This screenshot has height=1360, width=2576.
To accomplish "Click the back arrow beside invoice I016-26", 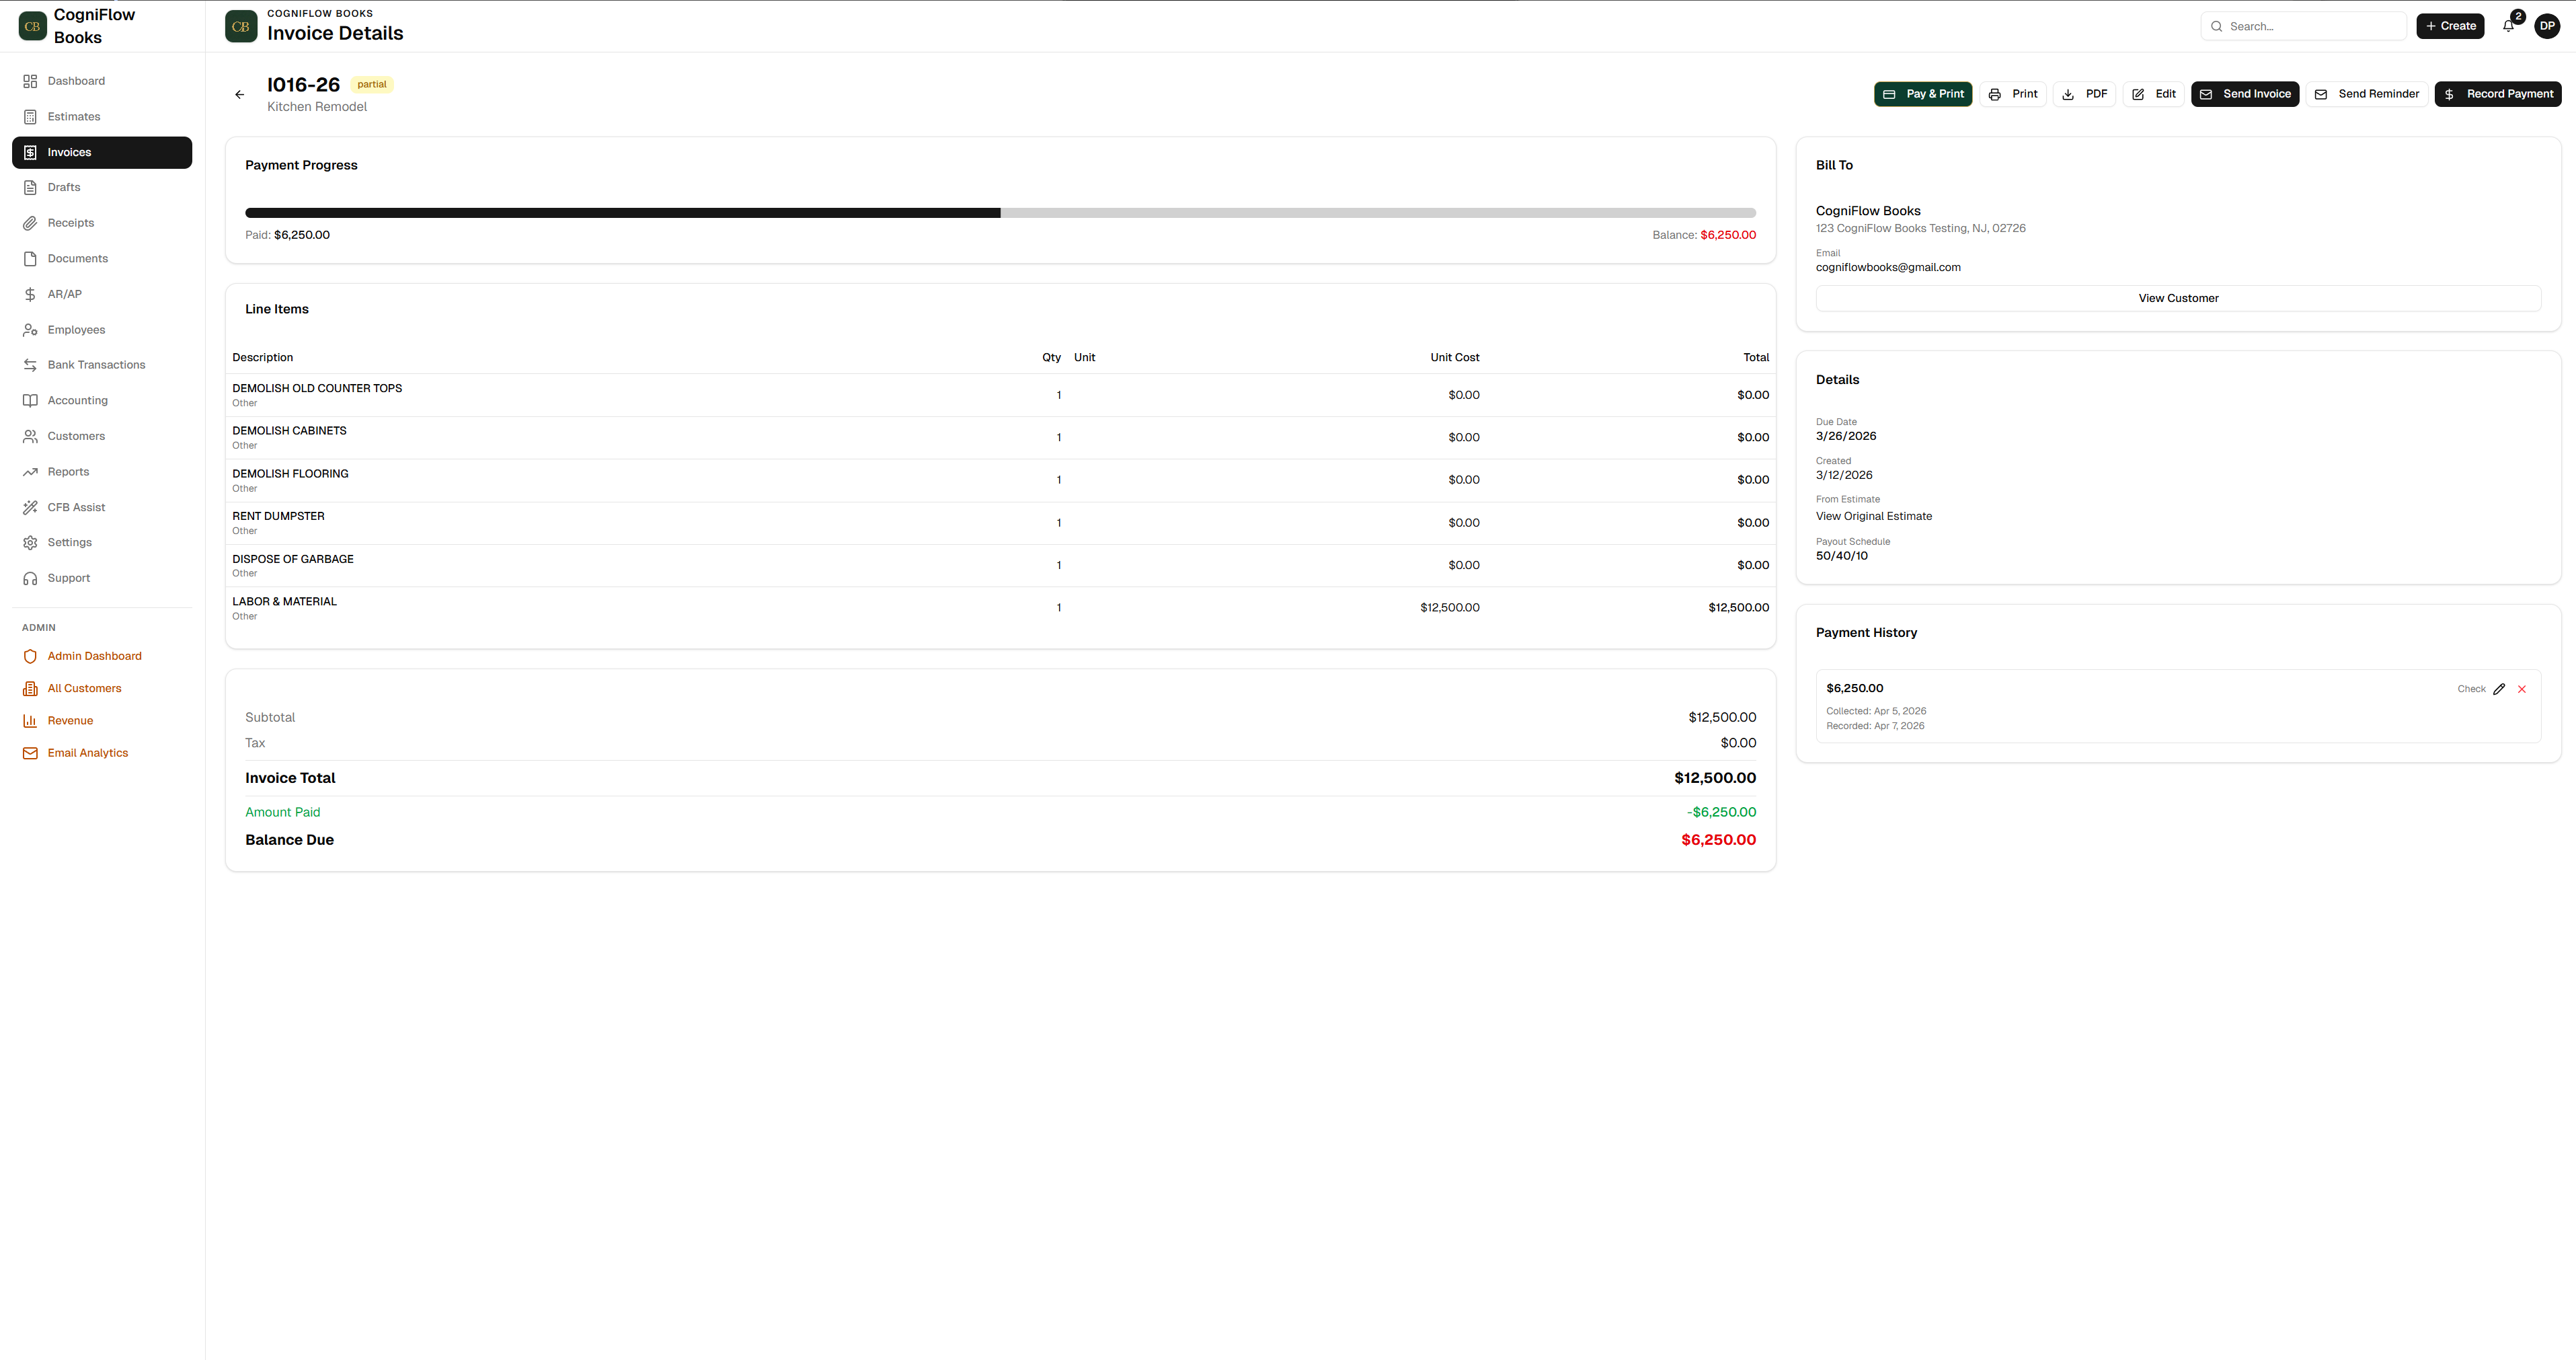I will tap(239, 93).
